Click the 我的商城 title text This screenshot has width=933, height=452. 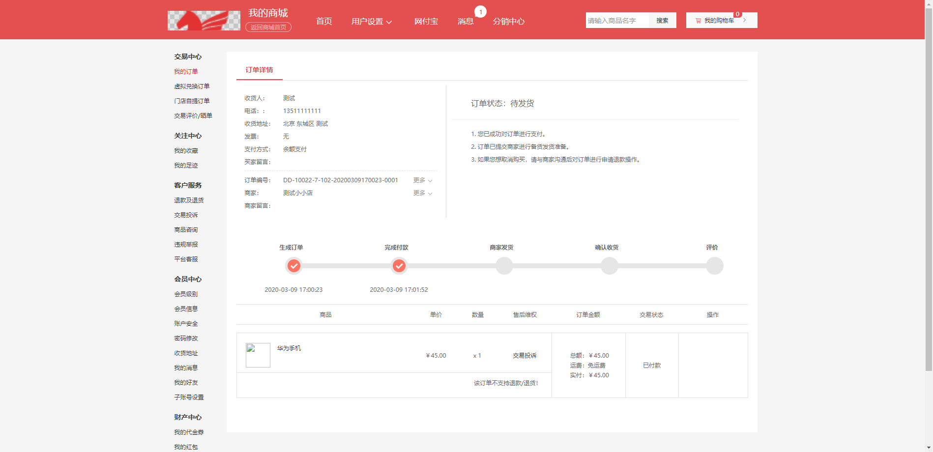point(268,13)
